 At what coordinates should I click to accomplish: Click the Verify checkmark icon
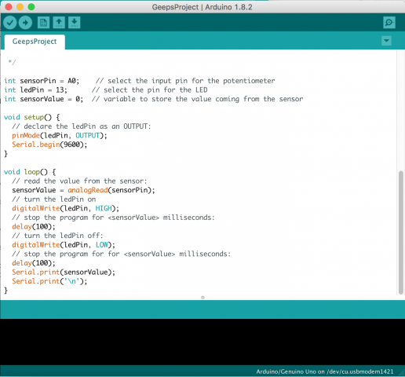tap(10, 23)
